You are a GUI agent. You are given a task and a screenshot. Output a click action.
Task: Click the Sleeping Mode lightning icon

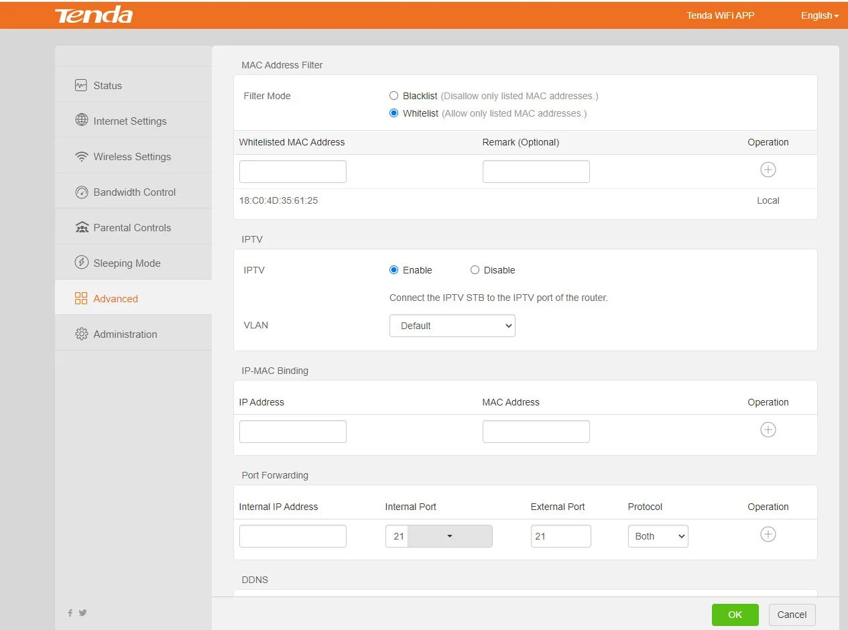click(81, 262)
